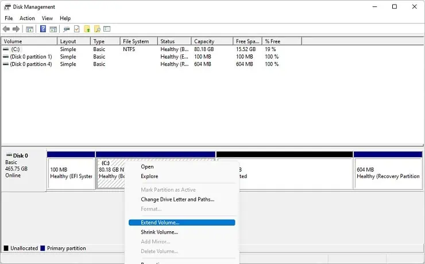Click the black Unallocated legend swatch
Viewport: 425px width, 264px height.
pyautogui.click(x=6, y=249)
